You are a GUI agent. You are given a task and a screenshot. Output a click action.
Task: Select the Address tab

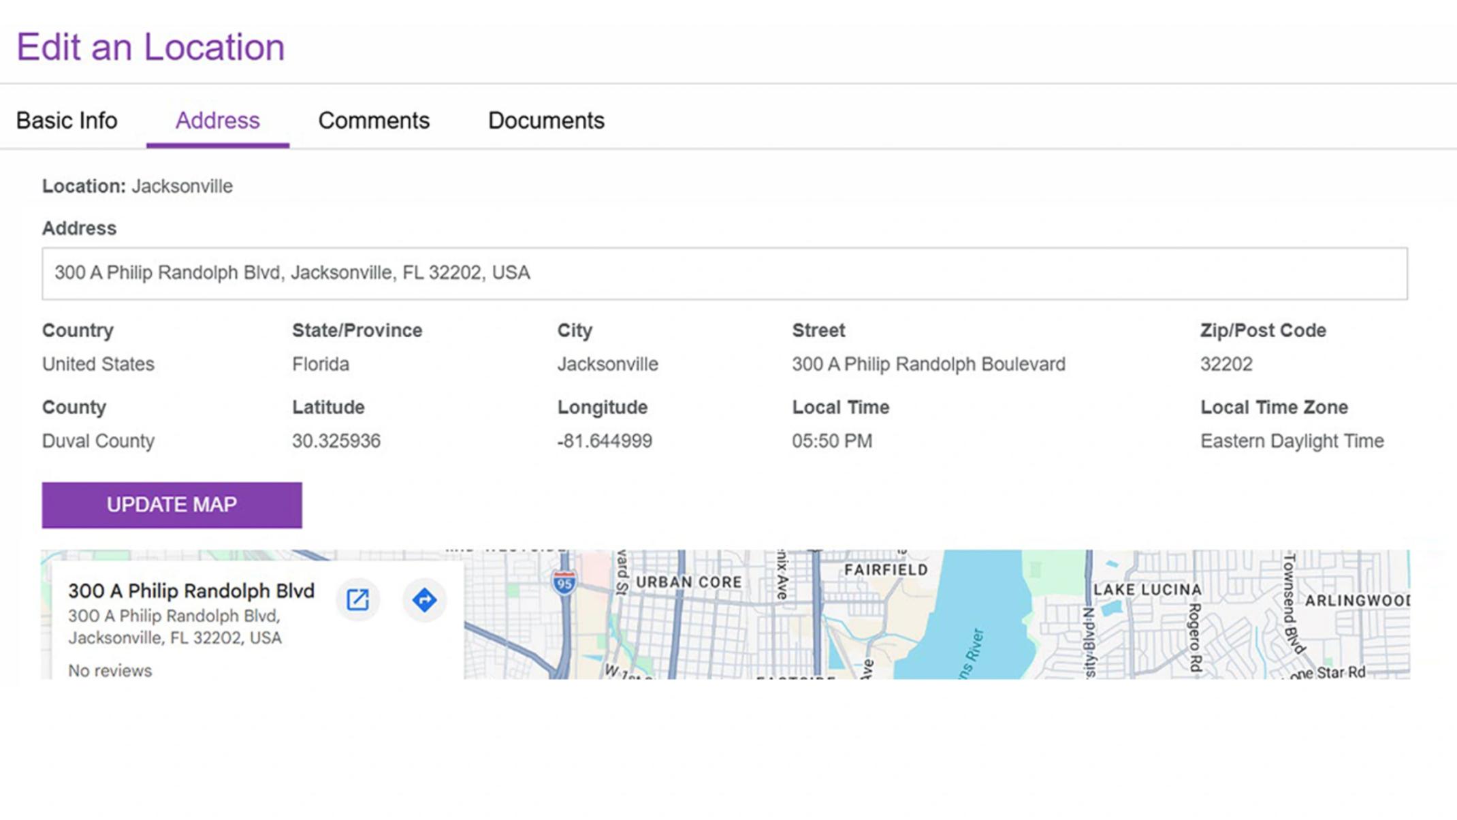pyautogui.click(x=218, y=121)
